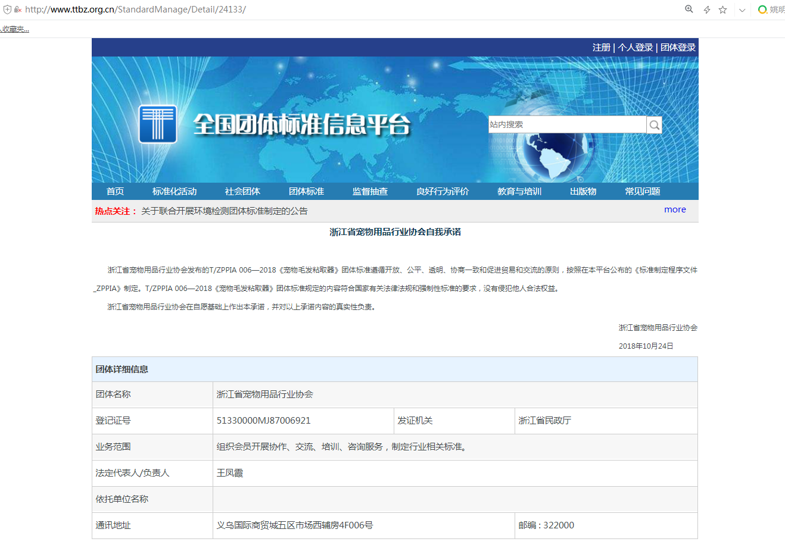The width and height of the screenshot is (785, 548).
Task: Open 良好行为评价 in the navigation bar
Action: pos(443,191)
